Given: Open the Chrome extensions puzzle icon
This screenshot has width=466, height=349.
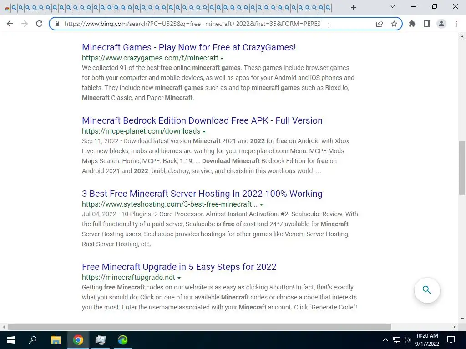Looking at the screenshot, I should click(x=412, y=24).
